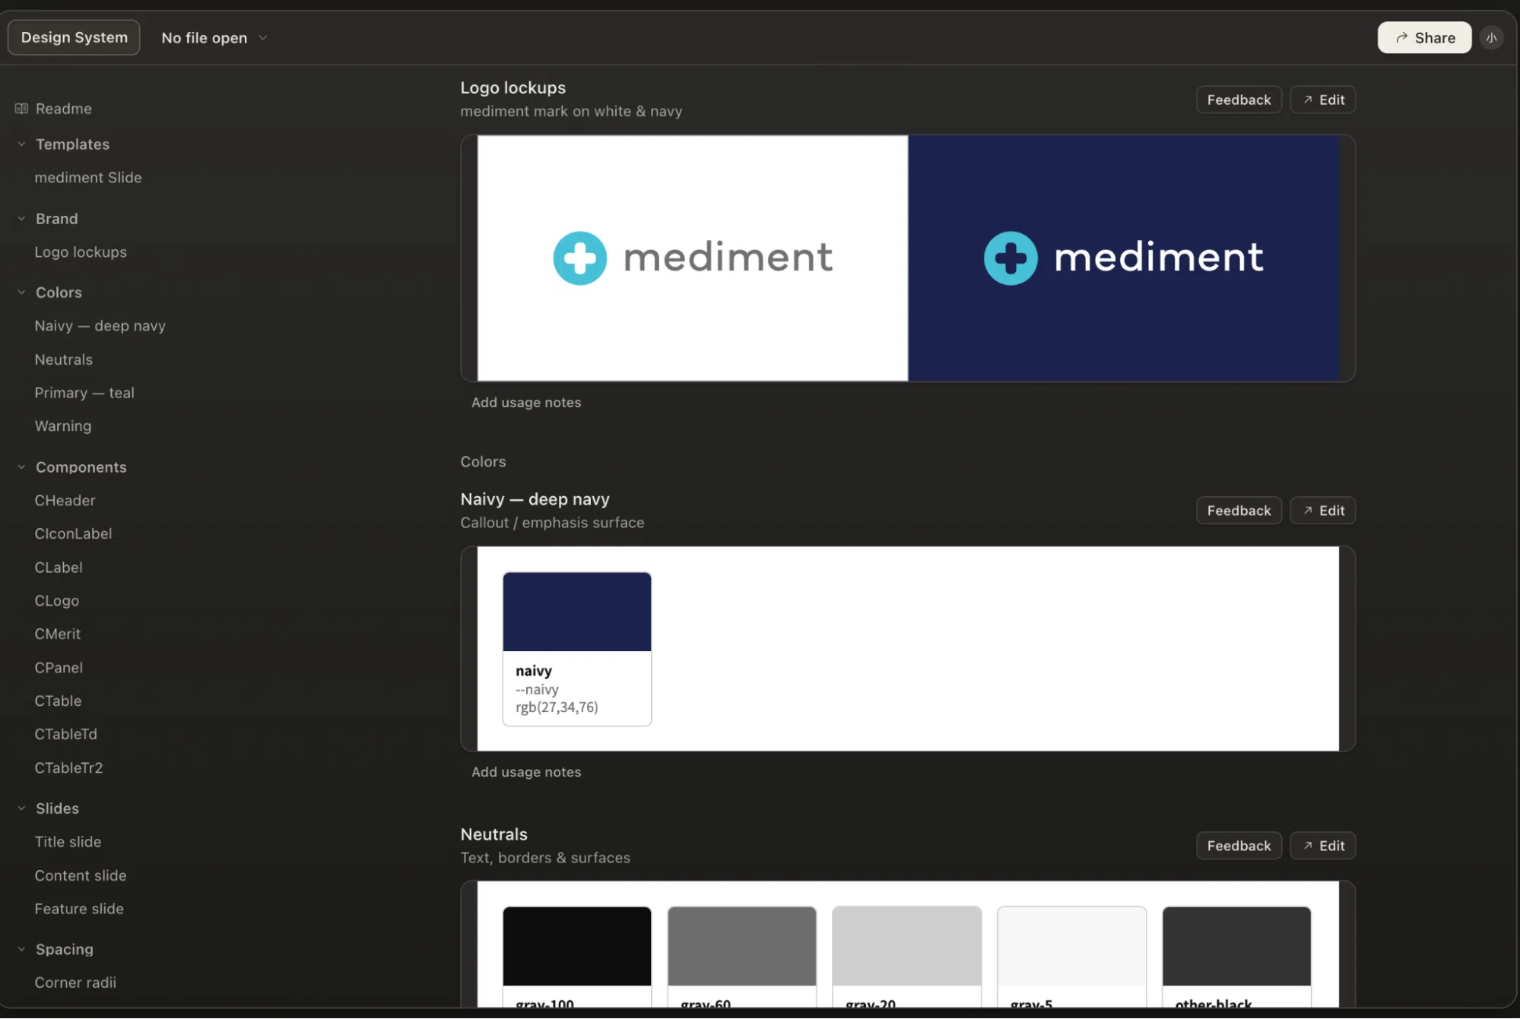1520x1019 pixels.
Task: Open Content slide in sidebar
Action: (81, 875)
